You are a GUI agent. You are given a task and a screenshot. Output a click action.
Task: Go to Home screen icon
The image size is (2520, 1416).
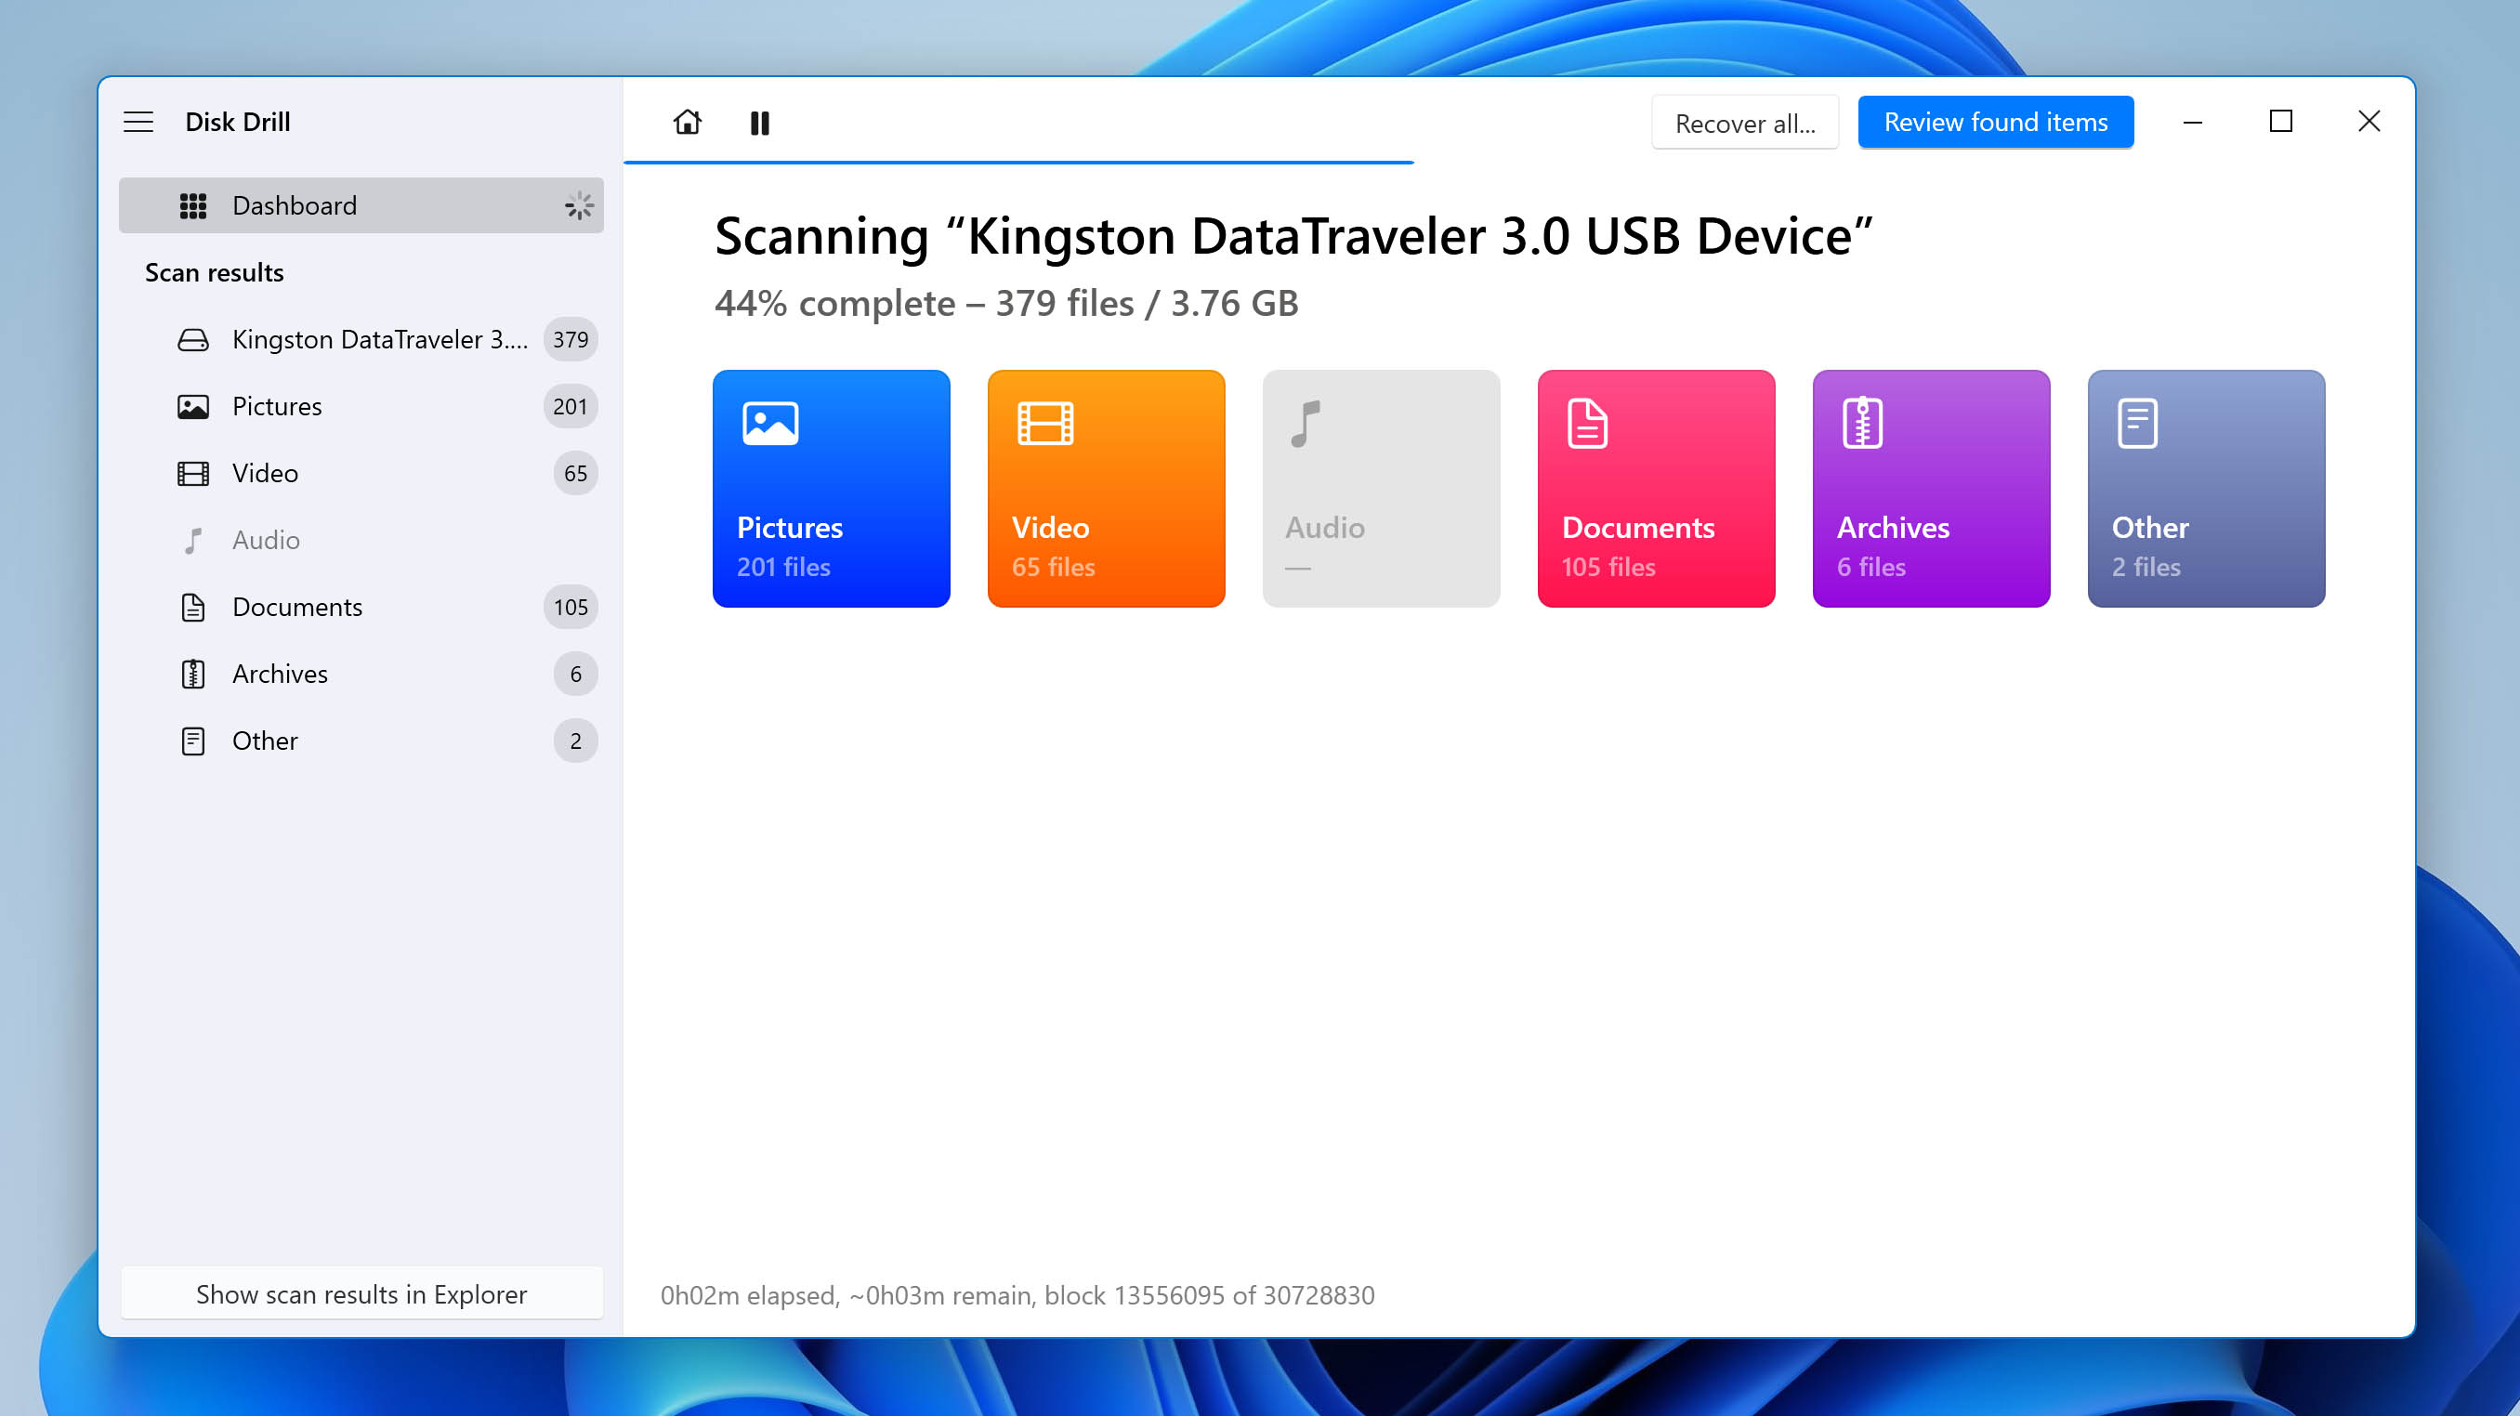tap(687, 123)
